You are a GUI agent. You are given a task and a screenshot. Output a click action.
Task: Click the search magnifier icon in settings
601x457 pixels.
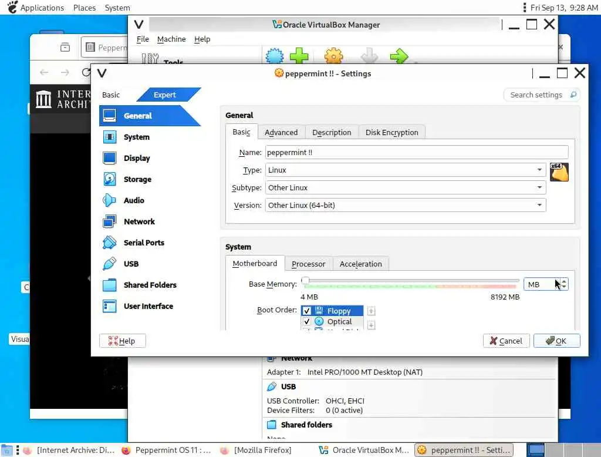coord(573,95)
